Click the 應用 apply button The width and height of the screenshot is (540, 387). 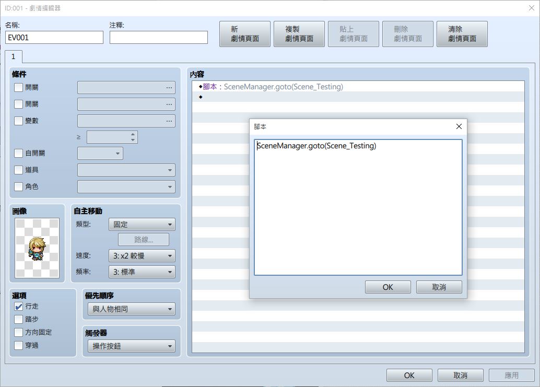pyautogui.click(x=512, y=376)
